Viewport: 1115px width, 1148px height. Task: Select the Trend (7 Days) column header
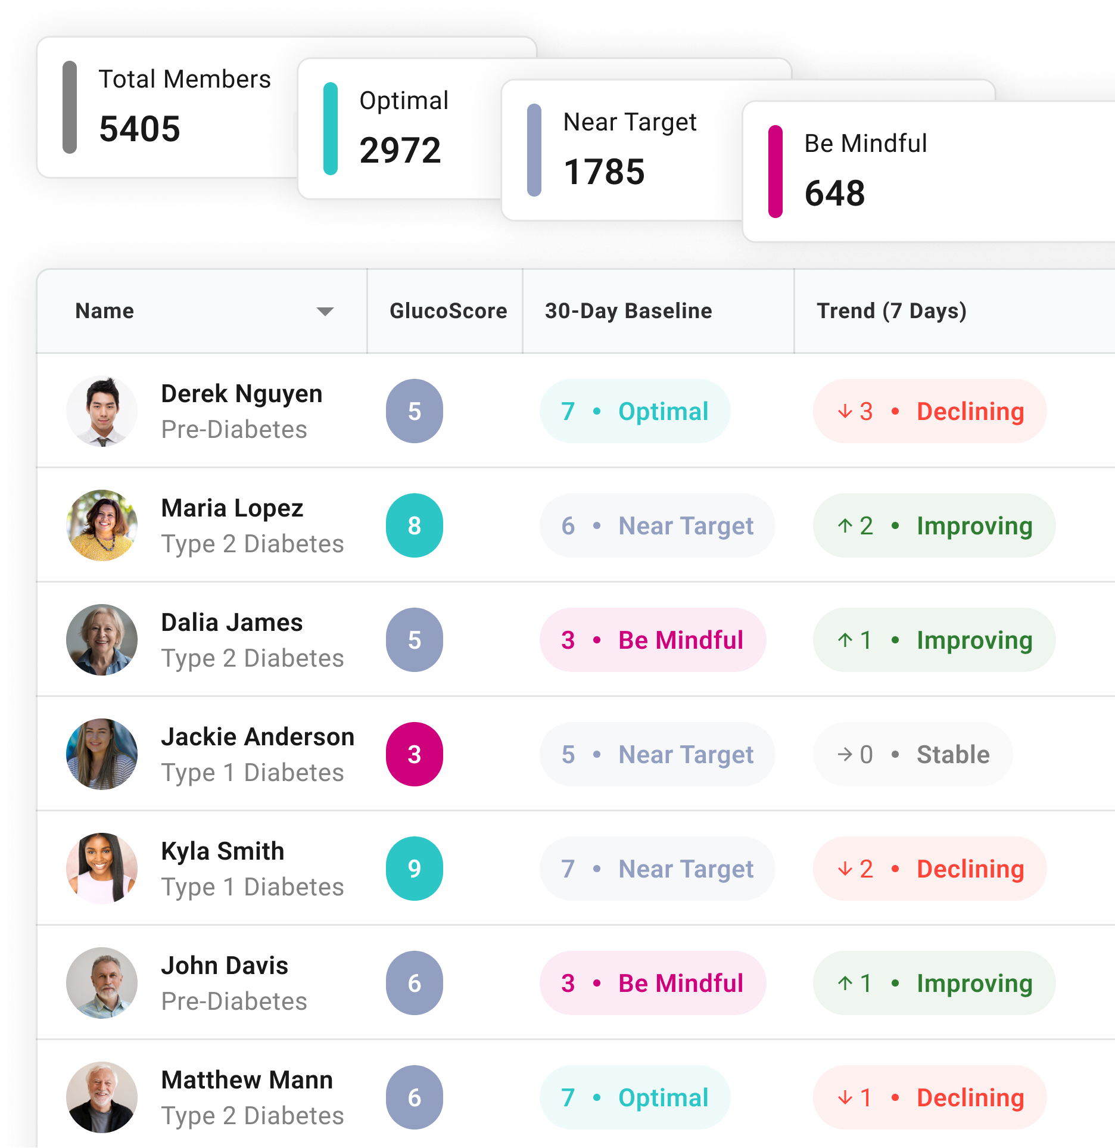(891, 311)
